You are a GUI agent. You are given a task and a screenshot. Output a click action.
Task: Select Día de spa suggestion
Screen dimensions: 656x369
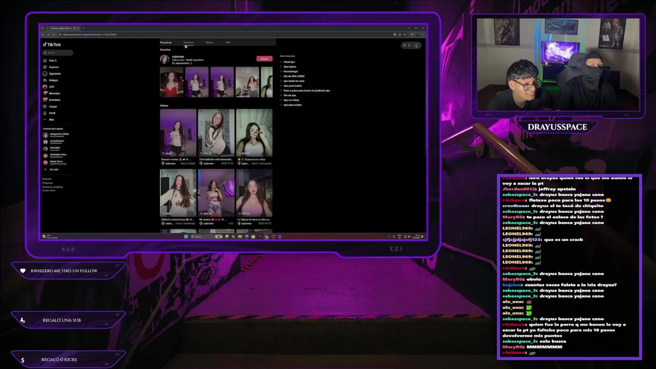[x=290, y=95]
